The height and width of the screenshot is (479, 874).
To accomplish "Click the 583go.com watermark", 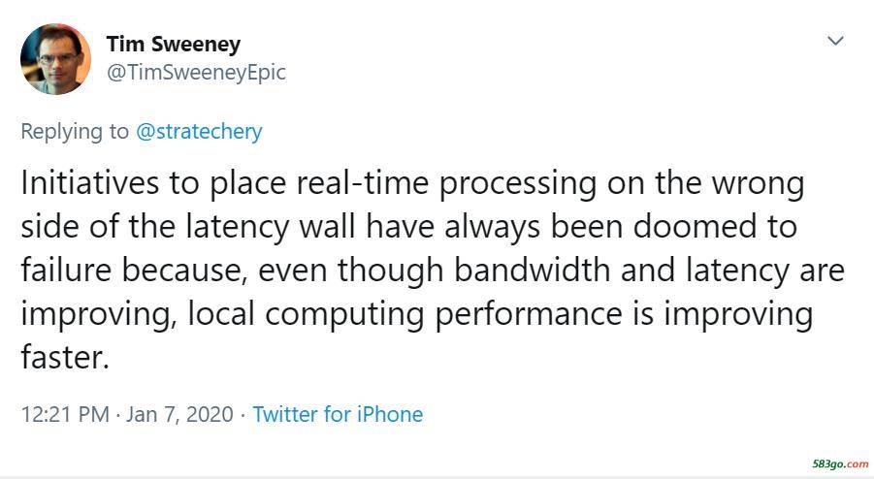I will (840, 463).
